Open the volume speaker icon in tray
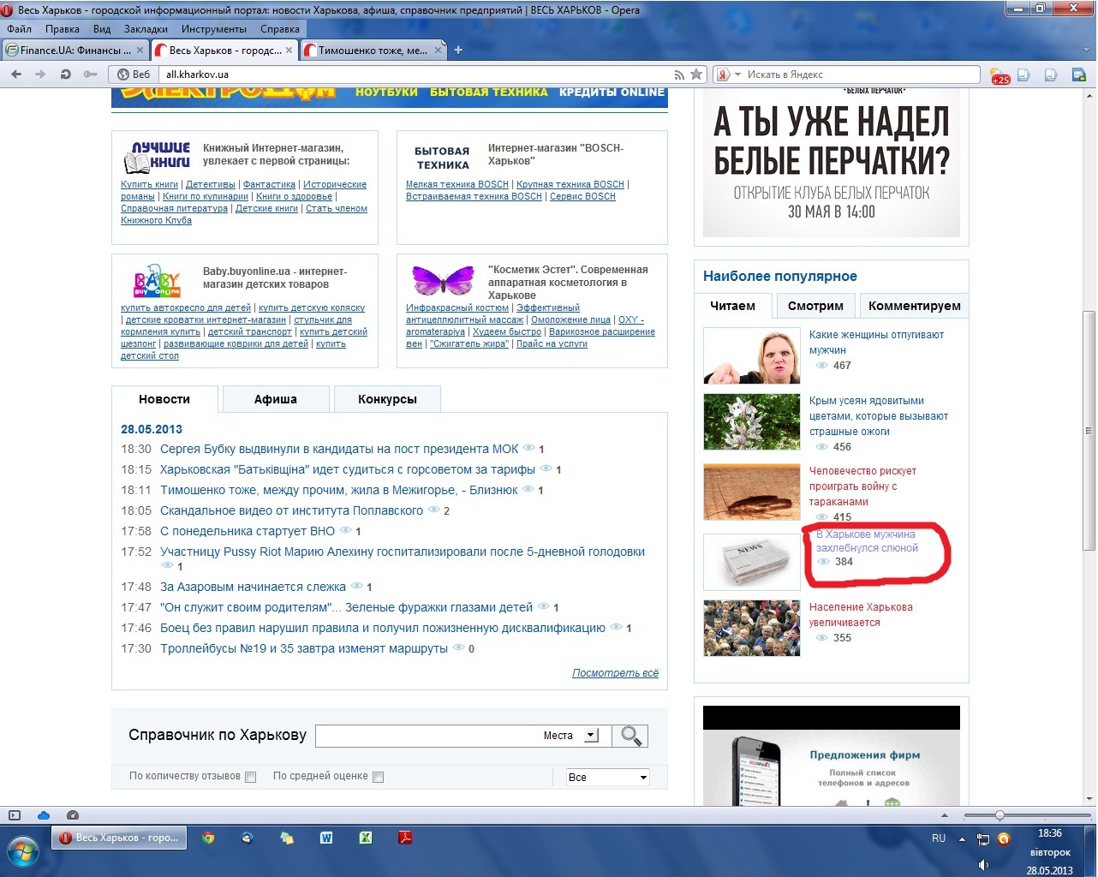The image size is (1098, 877). pos(983,865)
